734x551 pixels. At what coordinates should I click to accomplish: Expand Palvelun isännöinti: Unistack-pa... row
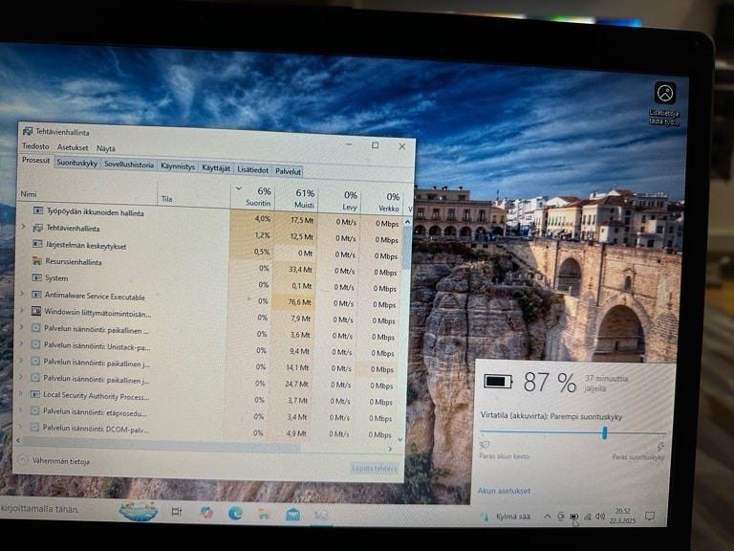pos(21,343)
